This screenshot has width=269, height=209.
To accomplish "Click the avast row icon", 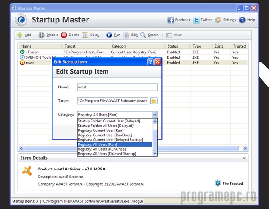I will tap(22, 63).
